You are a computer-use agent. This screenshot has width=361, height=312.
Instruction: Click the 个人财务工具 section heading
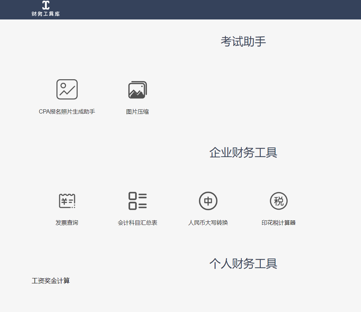click(244, 263)
